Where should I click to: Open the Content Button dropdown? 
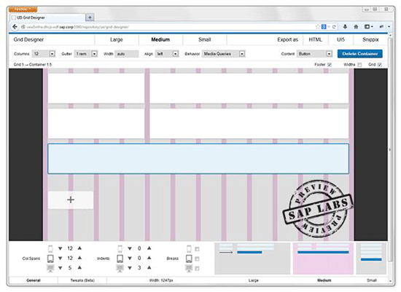[314, 54]
